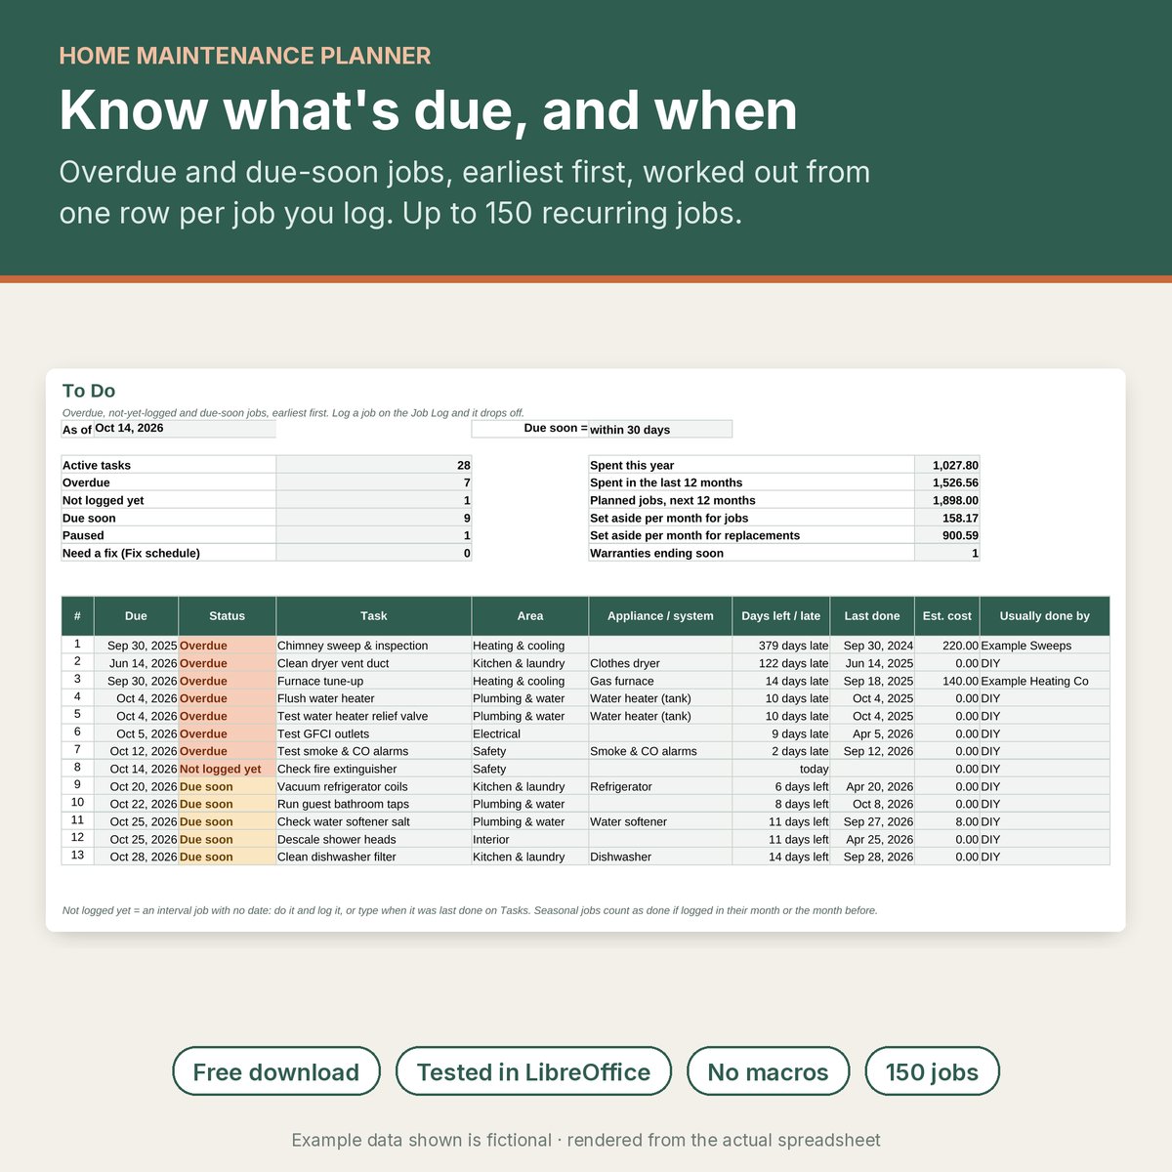Screen dimensions: 1172x1172
Task: Click the Electrical area cell
Action: (x=530, y=733)
